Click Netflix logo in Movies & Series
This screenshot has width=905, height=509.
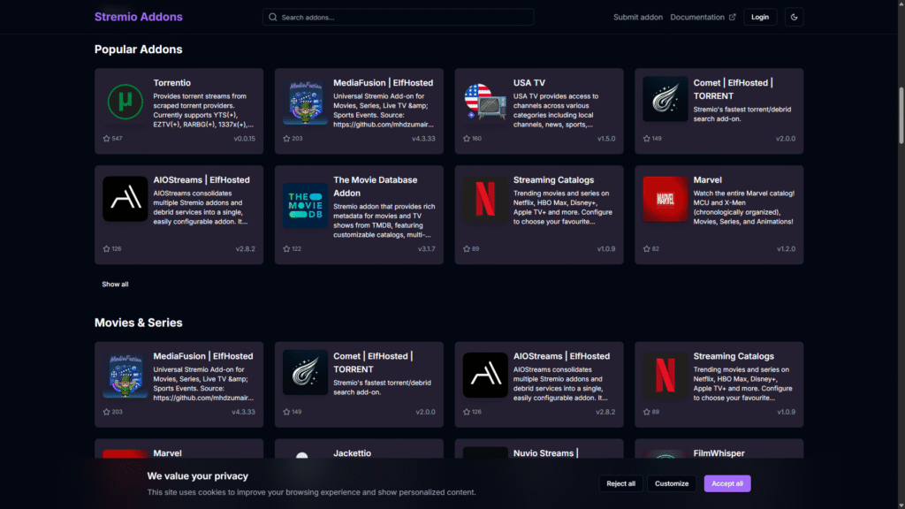point(665,375)
